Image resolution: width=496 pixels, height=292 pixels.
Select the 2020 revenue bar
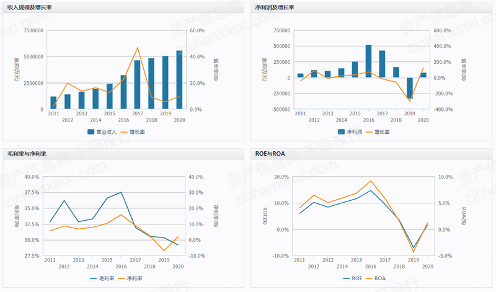[x=179, y=80]
